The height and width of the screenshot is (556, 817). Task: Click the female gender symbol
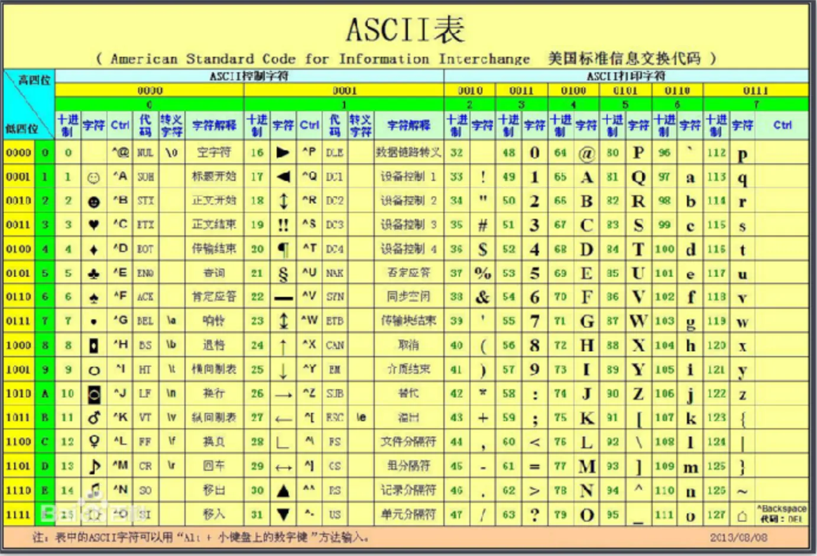point(93,442)
